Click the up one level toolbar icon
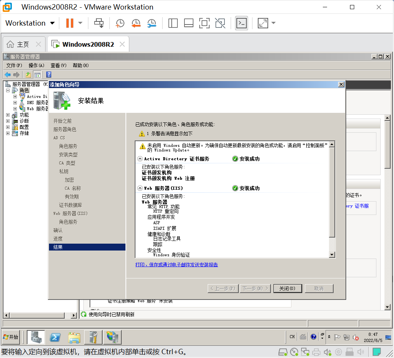Viewport: 394px width, 358px height. 28,75
